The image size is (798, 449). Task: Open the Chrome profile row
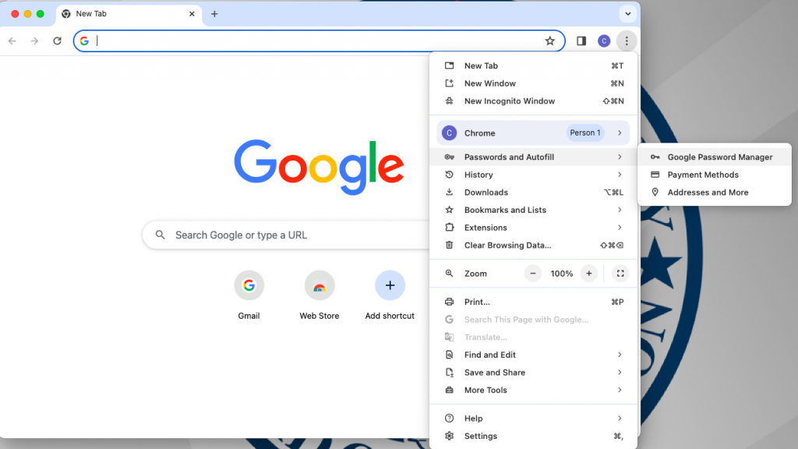coord(533,133)
